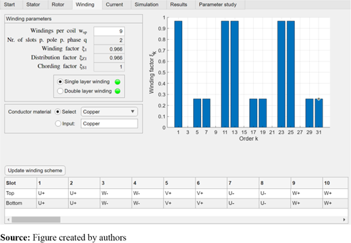Click the Copper text input field
This screenshot has width=351, height=243.
[x=109, y=124]
